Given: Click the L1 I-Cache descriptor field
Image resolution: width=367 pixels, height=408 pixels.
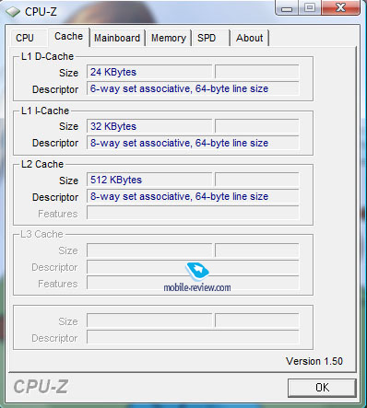Looking at the screenshot, I should tap(193, 143).
